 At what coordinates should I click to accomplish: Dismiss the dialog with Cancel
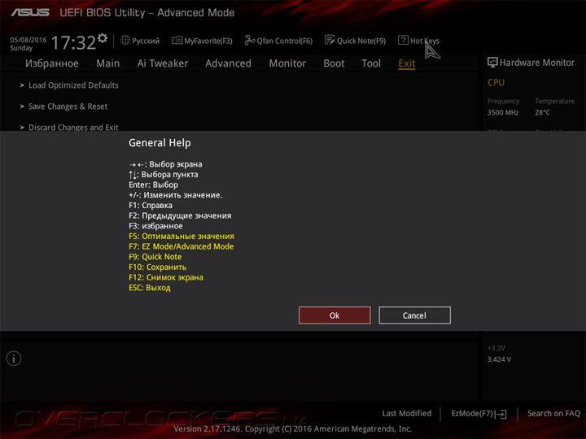coord(414,315)
